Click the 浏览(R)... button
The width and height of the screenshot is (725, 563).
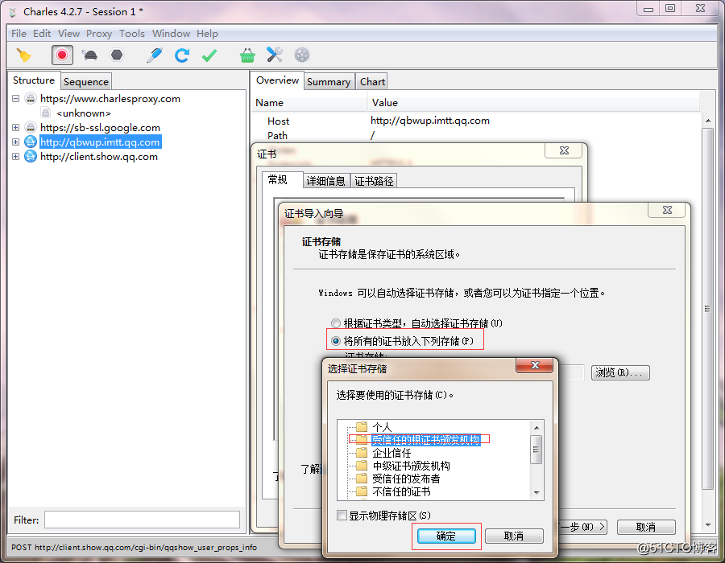[620, 372]
